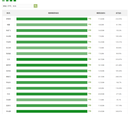
Task: Open 详情 for the 61.78% row
Action: (x=90, y=24)
